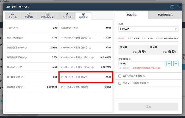Image resolution: width=185 pixels, height=118 pixels.
Task: Click the 22:00 overnight interest time value
Action: click(108, 77)
